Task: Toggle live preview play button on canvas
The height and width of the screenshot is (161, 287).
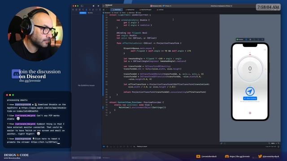Action: point(246,39)
